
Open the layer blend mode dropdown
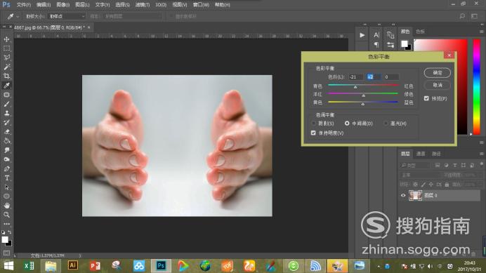pyautogui.click(x=420, y=175)
